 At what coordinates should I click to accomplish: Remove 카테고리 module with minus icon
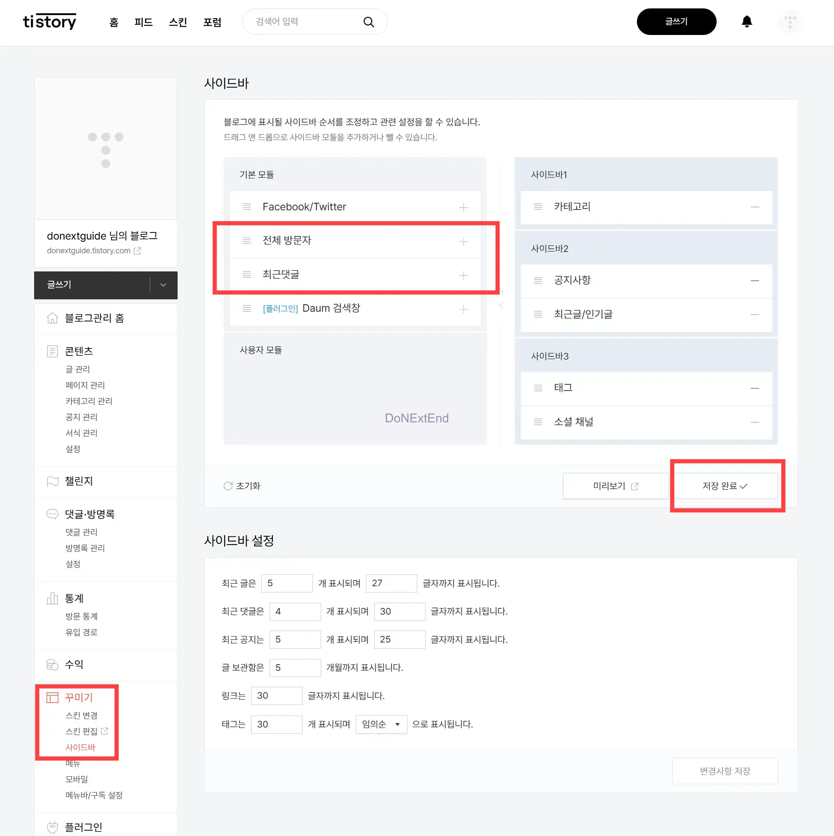click(x=755, y=207)
